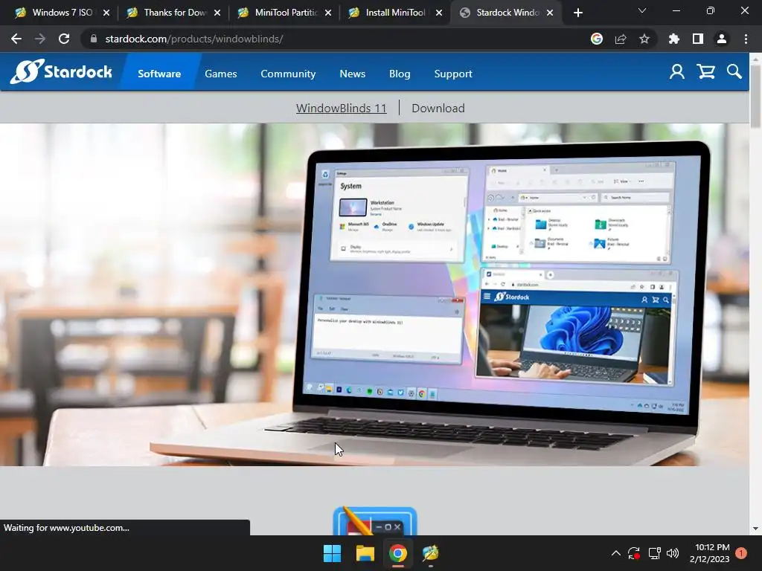Image resolution: width=762 pixels, height=571 pixels.
Task: Toggle the Chrome side panel icon
Action: pos(698,39)
